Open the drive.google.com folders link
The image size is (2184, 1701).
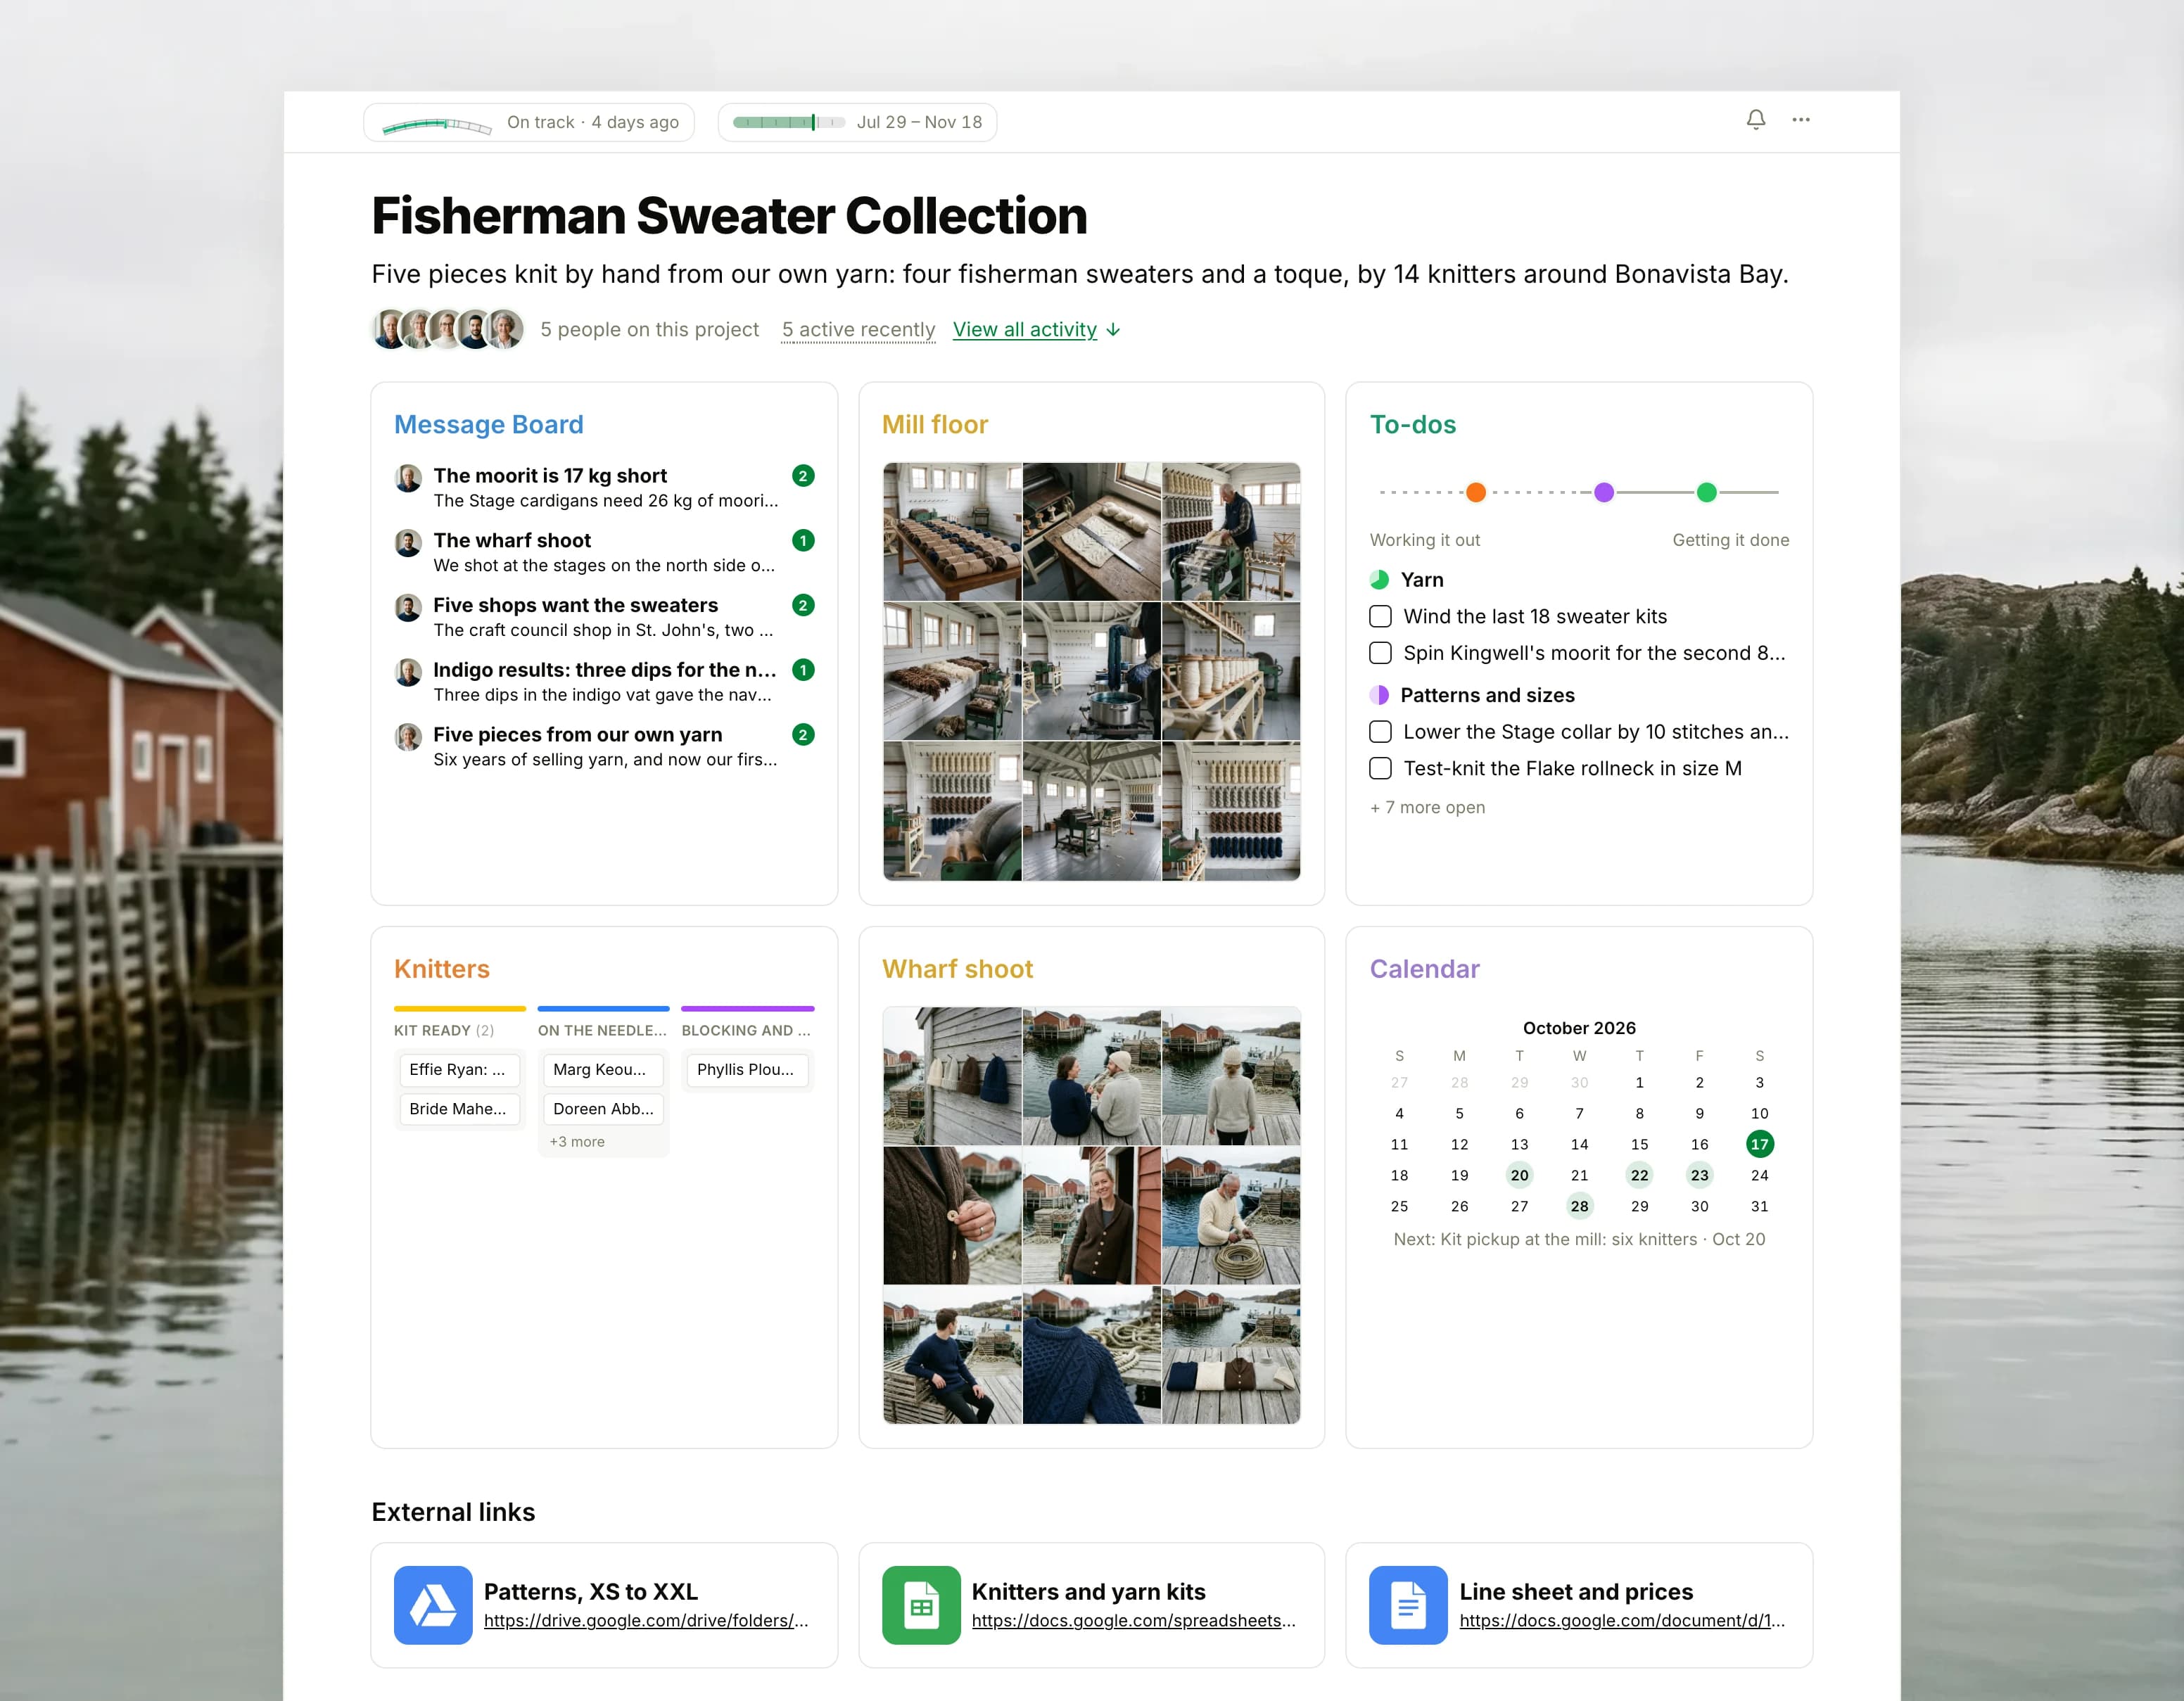pos(645,1620)
